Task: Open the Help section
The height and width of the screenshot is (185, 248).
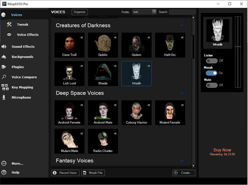Action: [15, 172]
